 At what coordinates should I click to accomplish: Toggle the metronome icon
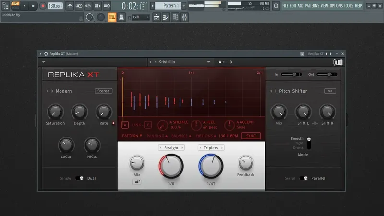[x=70, y=6]
